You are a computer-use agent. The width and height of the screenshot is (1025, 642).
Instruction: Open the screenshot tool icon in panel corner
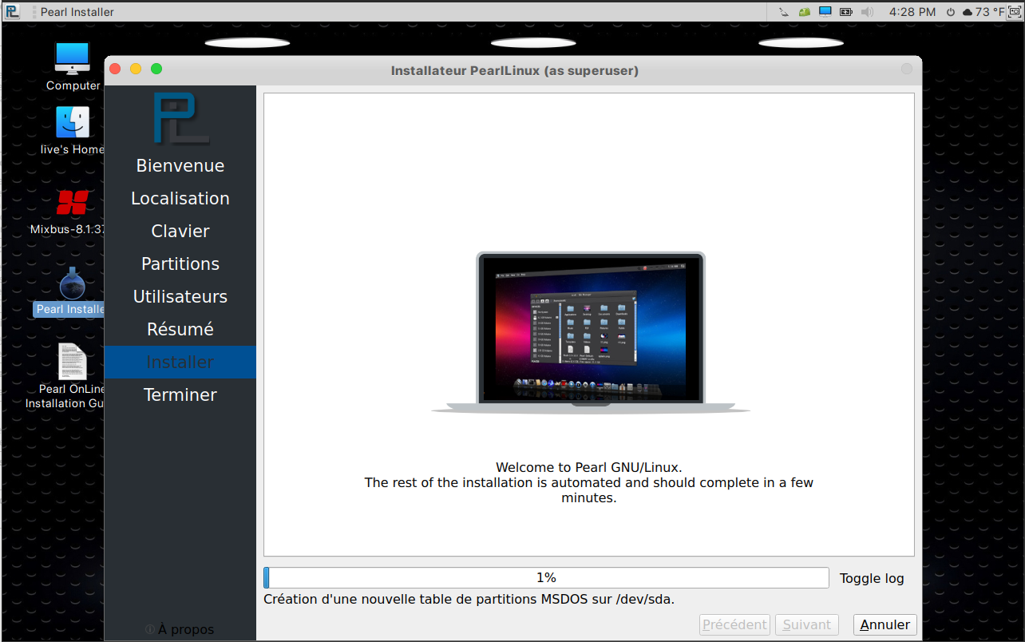[x=1014, y=12]
